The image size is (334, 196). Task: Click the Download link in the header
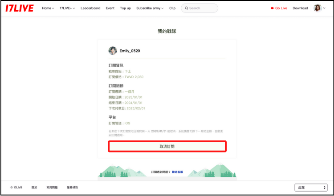[300, 8]
